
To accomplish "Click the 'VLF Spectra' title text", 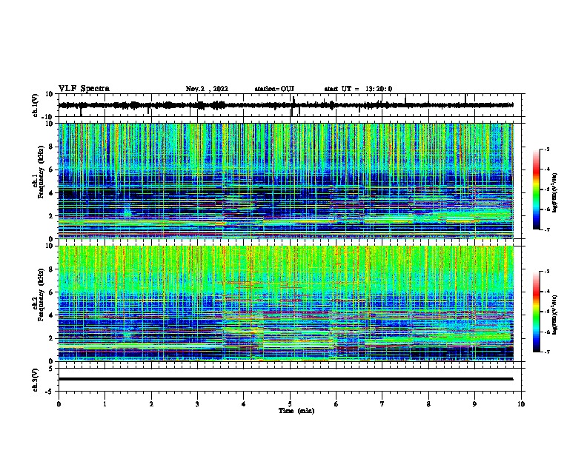I will [84, 89].
